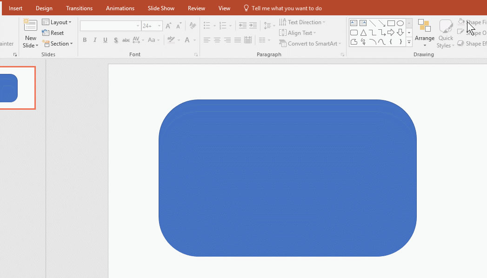
Task: Toggle Text Shadow formatting
Action: 116,40
